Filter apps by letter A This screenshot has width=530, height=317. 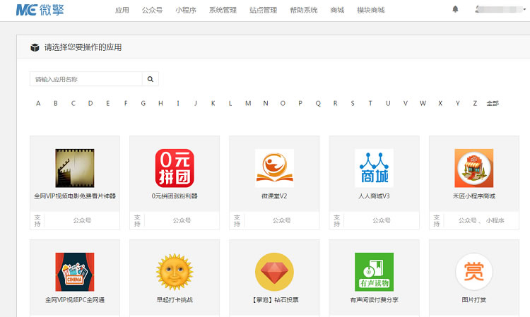(x=38, y=103)
